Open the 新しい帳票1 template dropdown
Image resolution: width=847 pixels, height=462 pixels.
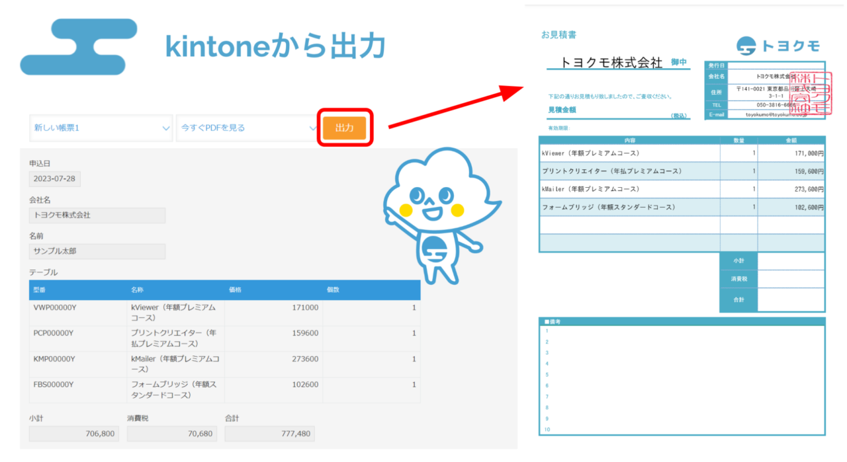click(99, 128)
